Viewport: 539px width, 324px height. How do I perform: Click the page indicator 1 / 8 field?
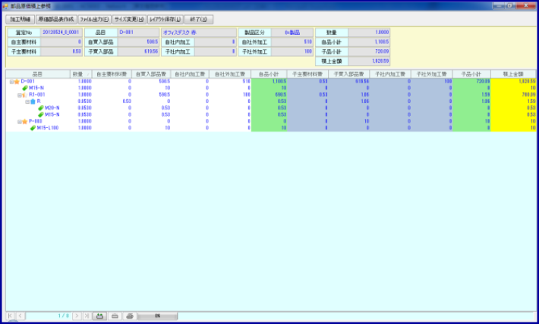[x=49, y=316]
